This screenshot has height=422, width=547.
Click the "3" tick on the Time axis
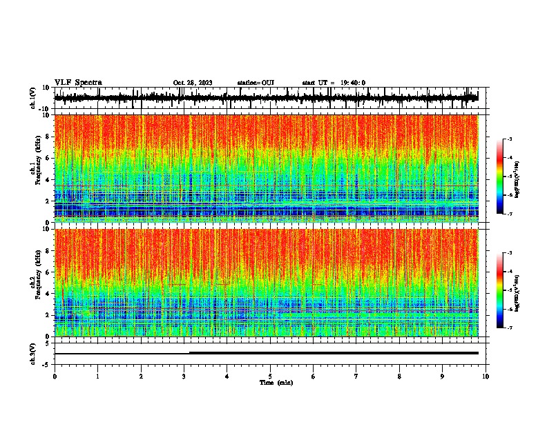pos(184,376)
